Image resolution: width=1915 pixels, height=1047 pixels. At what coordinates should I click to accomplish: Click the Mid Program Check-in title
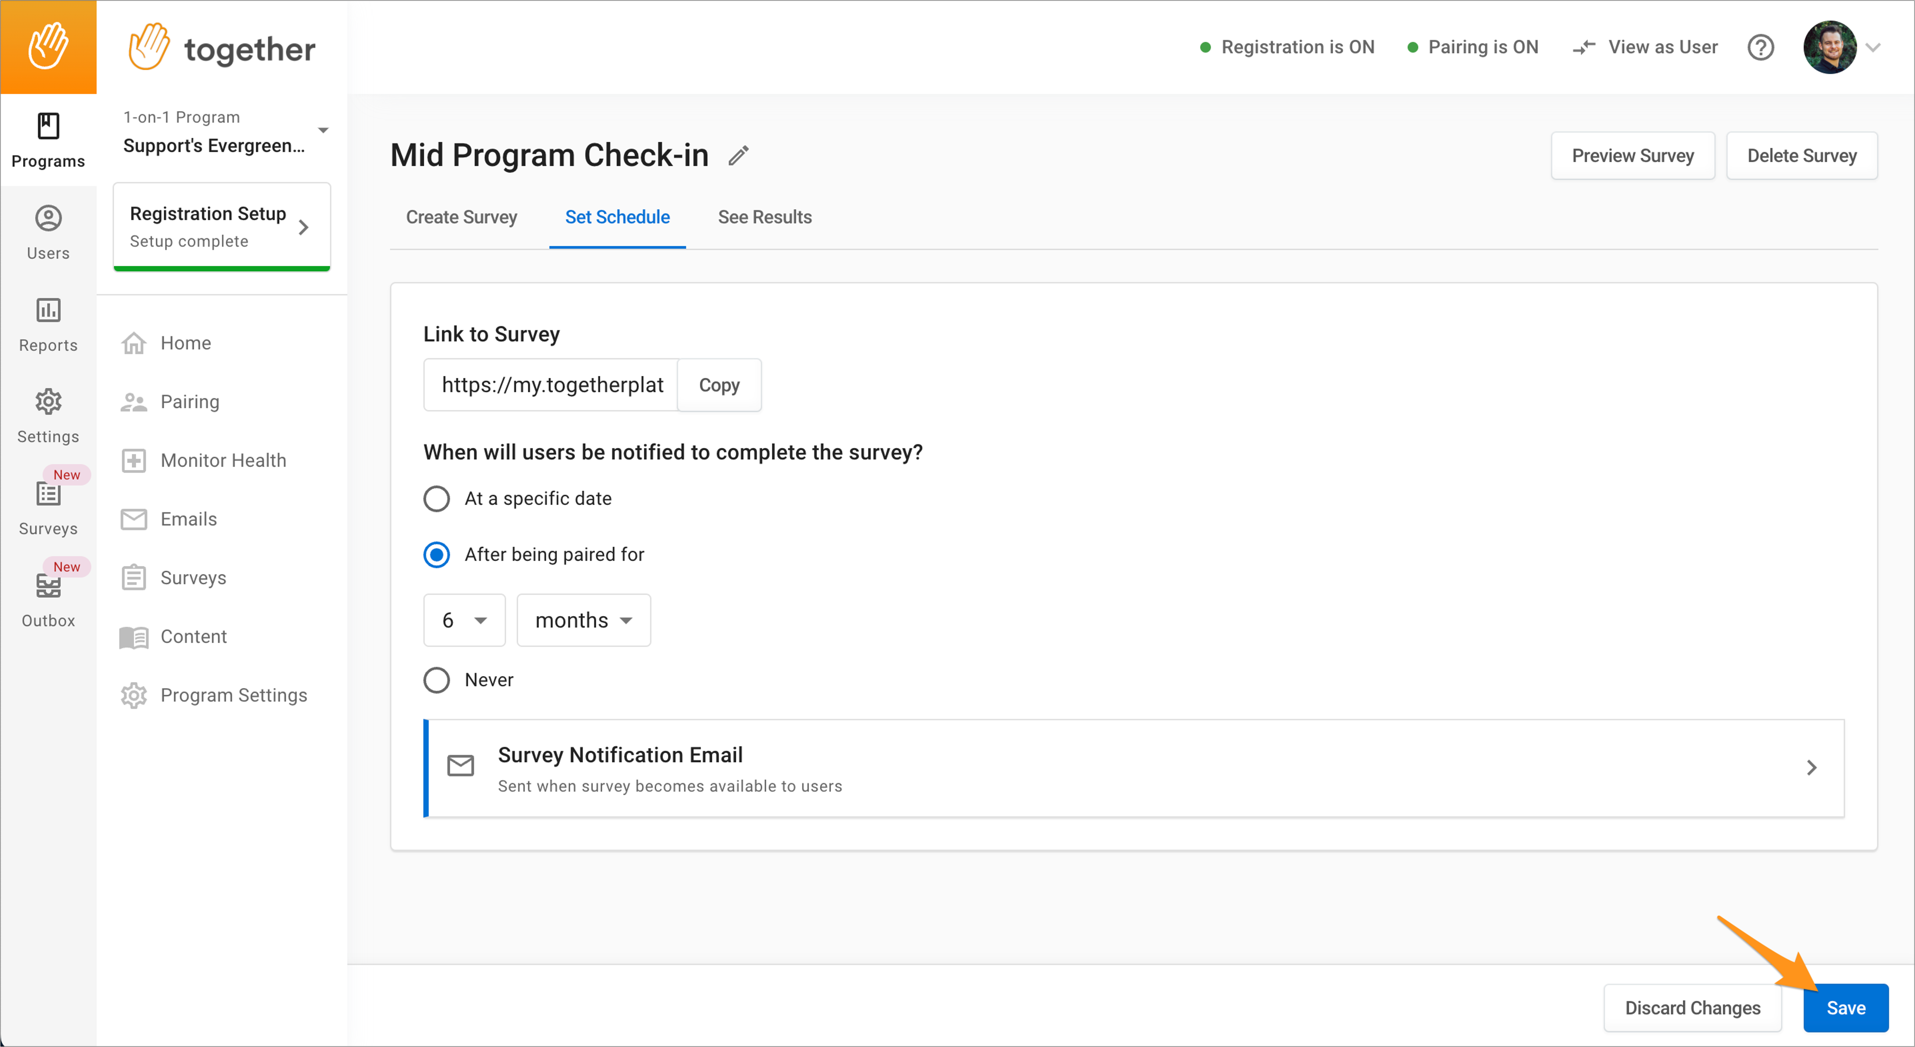pos(549,155)
